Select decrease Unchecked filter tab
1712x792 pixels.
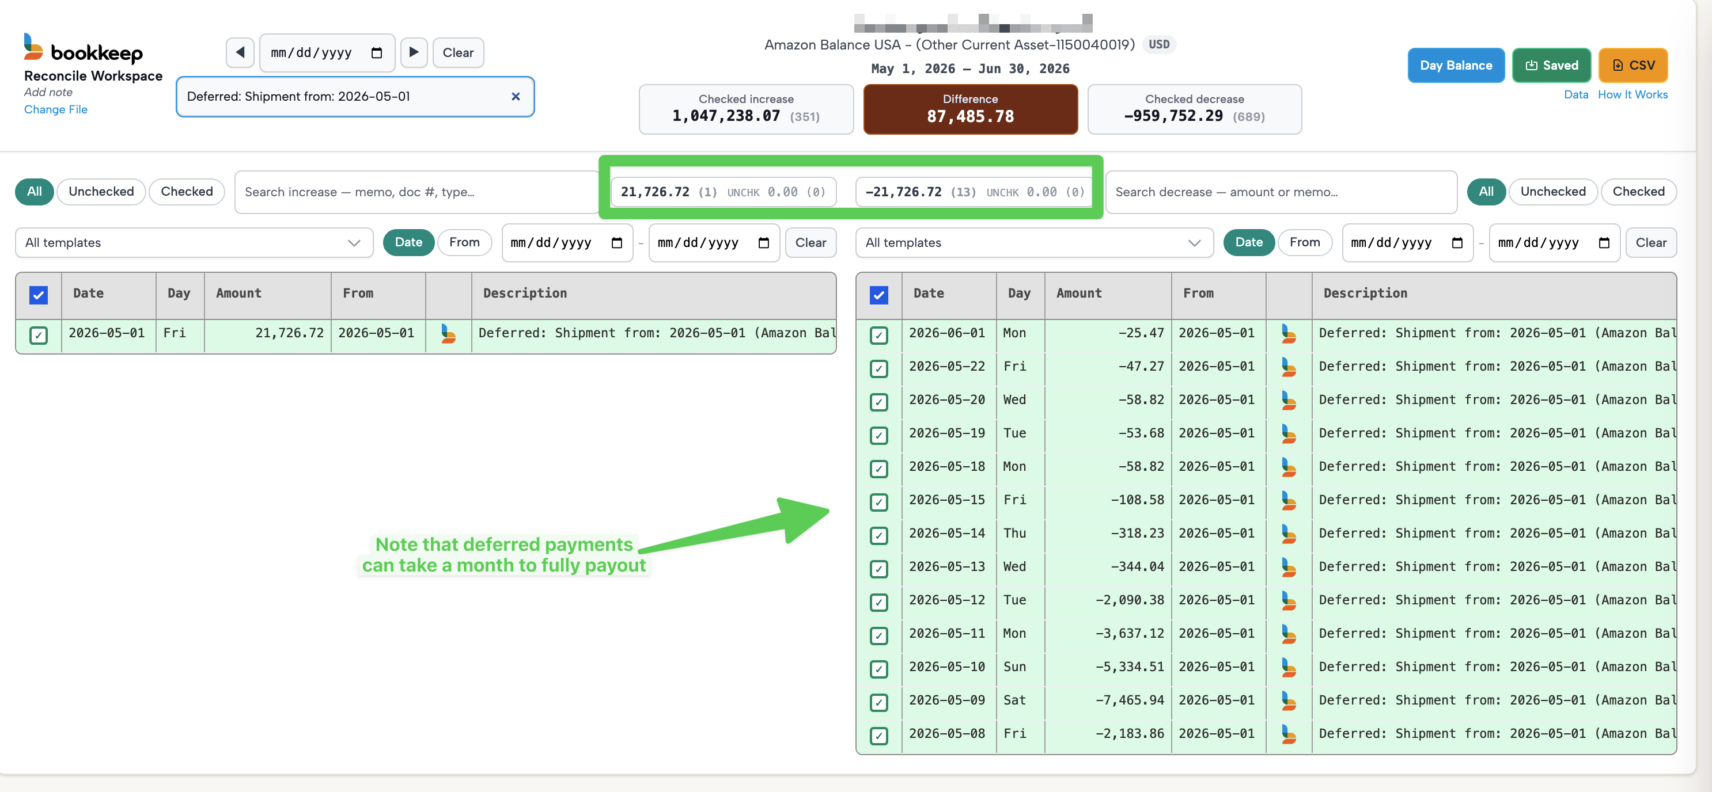tap(1552, 192)
